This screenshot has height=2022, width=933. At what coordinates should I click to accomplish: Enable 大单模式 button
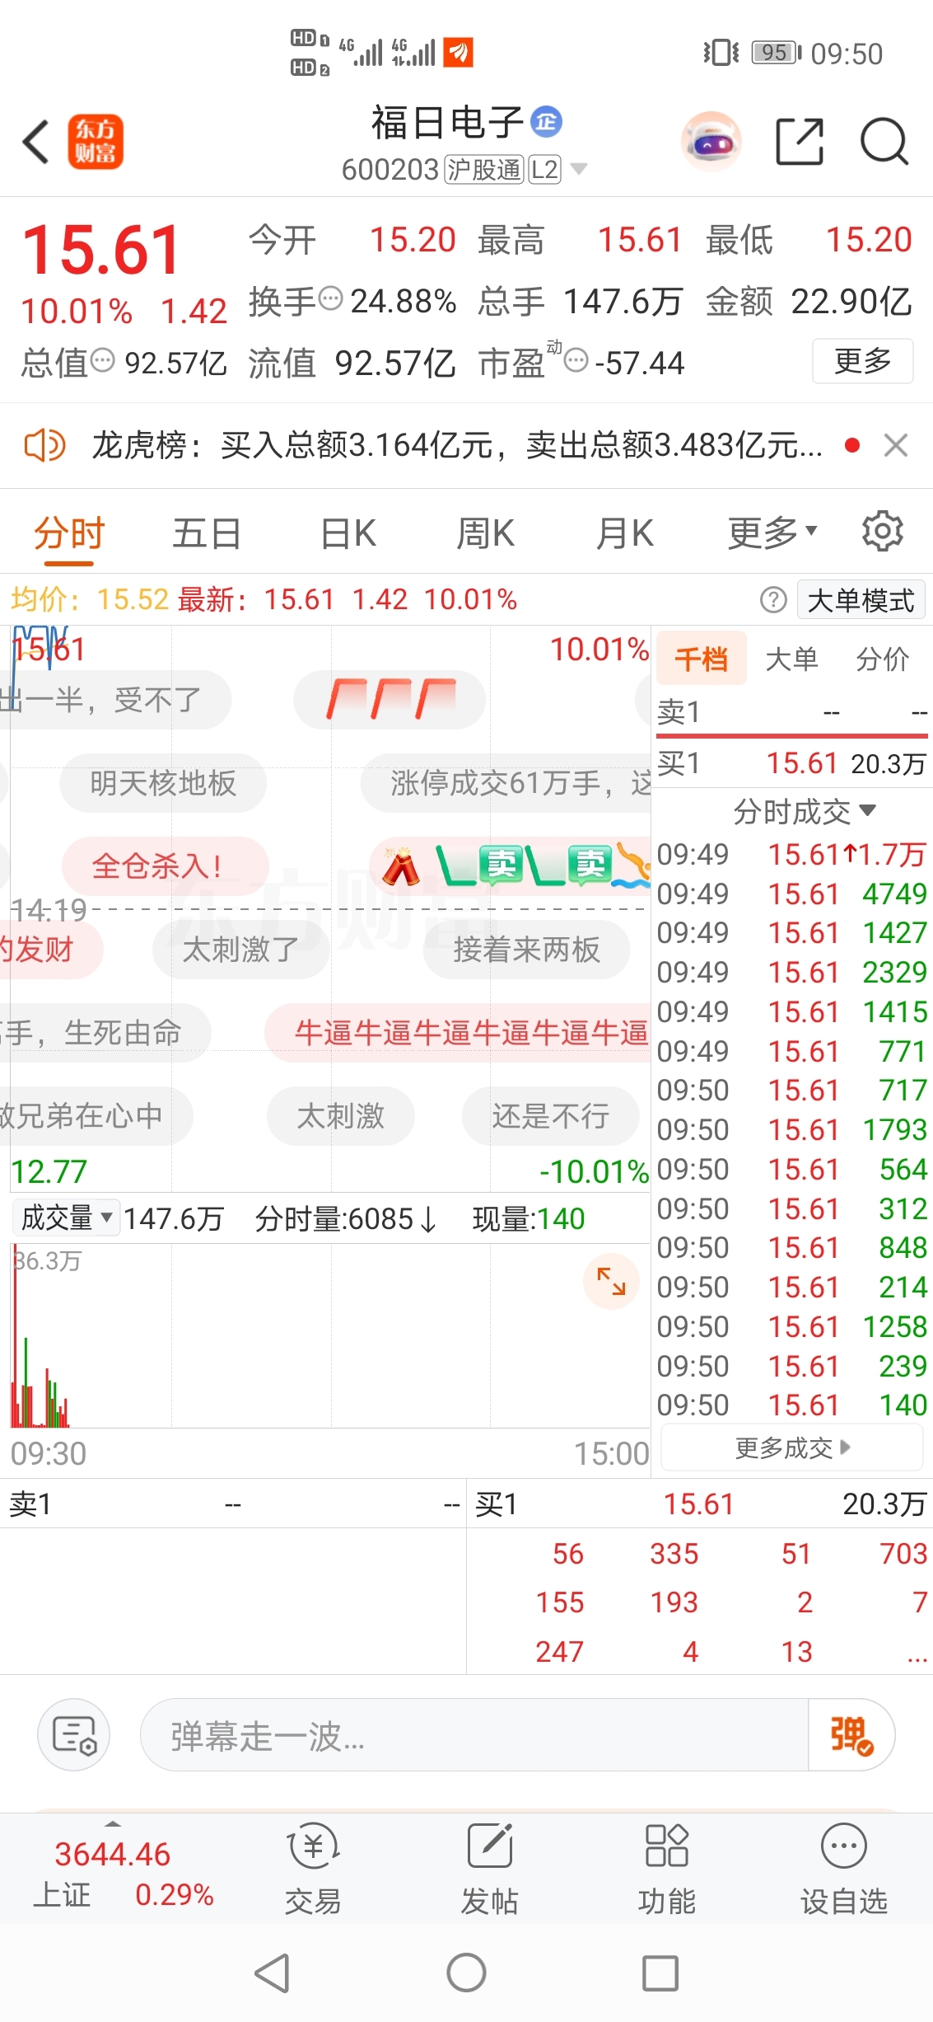click(x=861, y=600)
